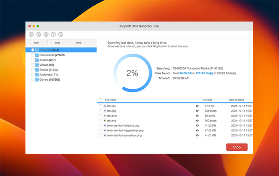
Task: Click the 171121 file(s) found count
Action: (x=204, y=73)
